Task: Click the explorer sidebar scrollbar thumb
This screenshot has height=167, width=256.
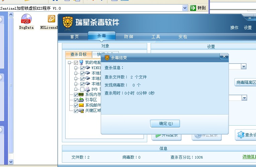Action: (11, 85)
